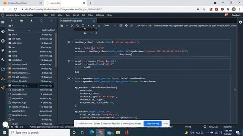Open the open tabs sidebar panel
Image resolution: width=243 pixels, height=136 pixels.
(3, 69)
